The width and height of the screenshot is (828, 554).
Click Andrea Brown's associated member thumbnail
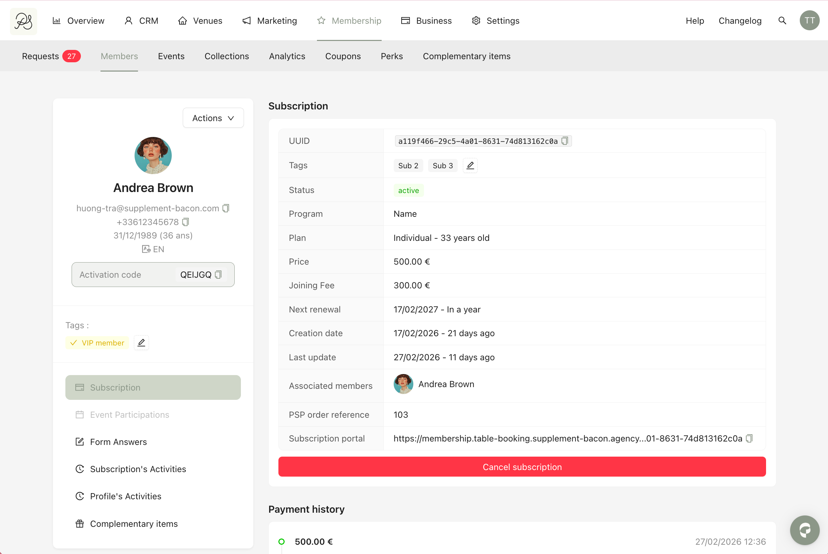pos(403,384)
